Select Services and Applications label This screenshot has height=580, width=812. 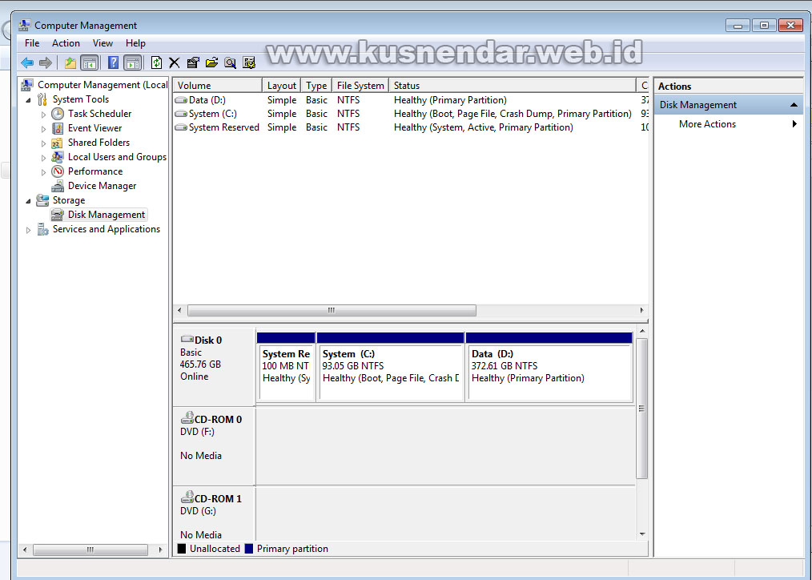tap(107, 229)
